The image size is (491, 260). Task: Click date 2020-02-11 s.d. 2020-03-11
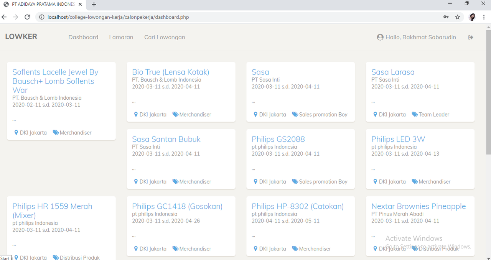pos(46,105)
